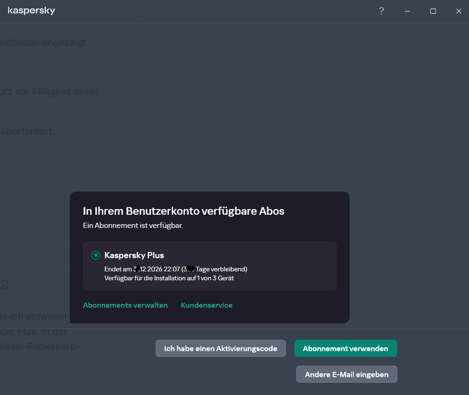This screenshot has width=469, height=395.
Task: Click Abonnement verwenden button
Action: click(346, 348)
